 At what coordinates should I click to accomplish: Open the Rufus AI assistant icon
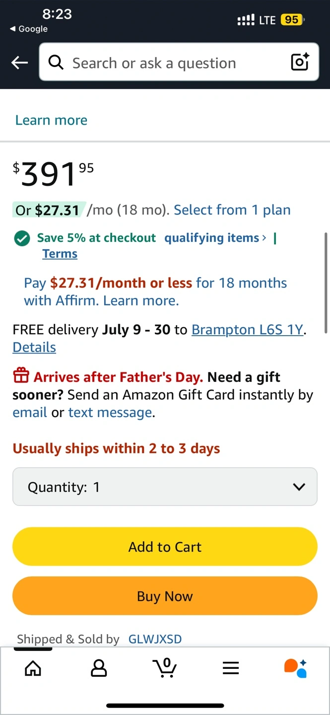pyautogui.click(x=295, y=668)
